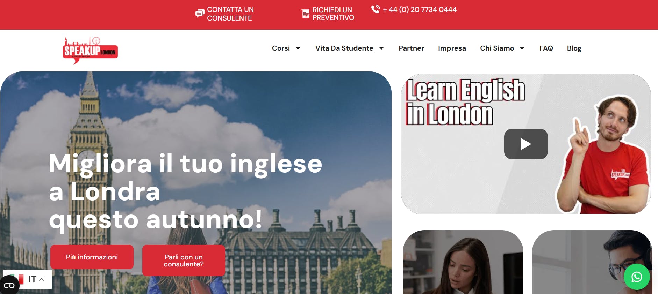Go to the Impresa page
Image resolution: width=658 pixels, height=294 pixels.
452,48
